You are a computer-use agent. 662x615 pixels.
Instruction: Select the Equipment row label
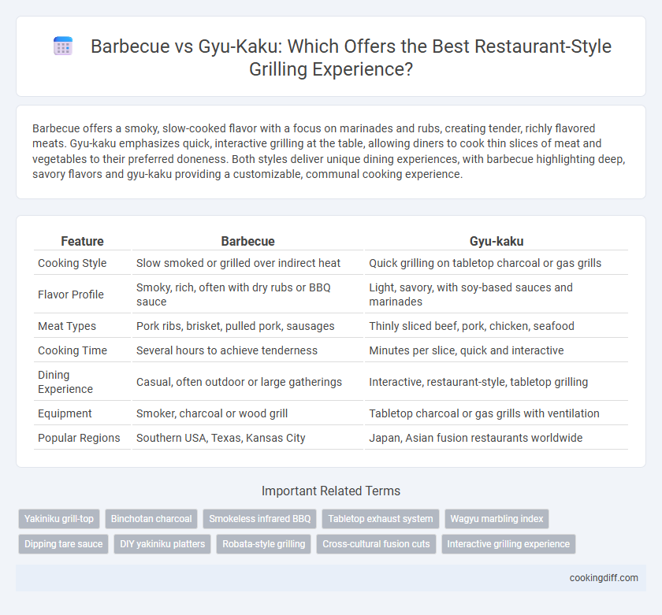65,413
